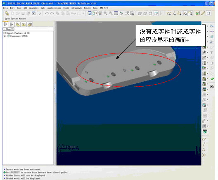Switch to shading display mode
Screen dimensions: 218x180
[x=156, y=13]
